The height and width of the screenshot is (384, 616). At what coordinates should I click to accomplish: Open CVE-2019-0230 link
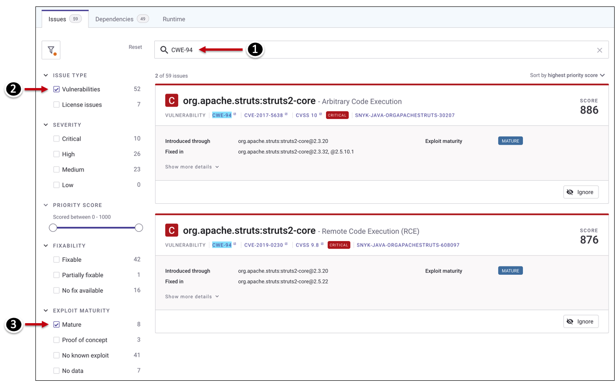pos(266,245)
